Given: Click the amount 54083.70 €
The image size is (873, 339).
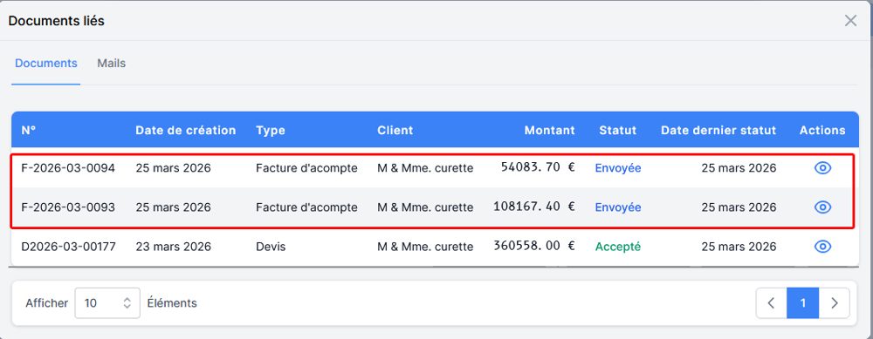Looking at the screenshot, I should (x=538, y=167).
